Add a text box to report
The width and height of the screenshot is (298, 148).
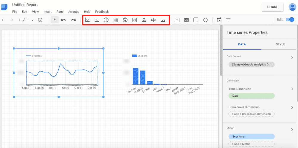pos(177,20)
